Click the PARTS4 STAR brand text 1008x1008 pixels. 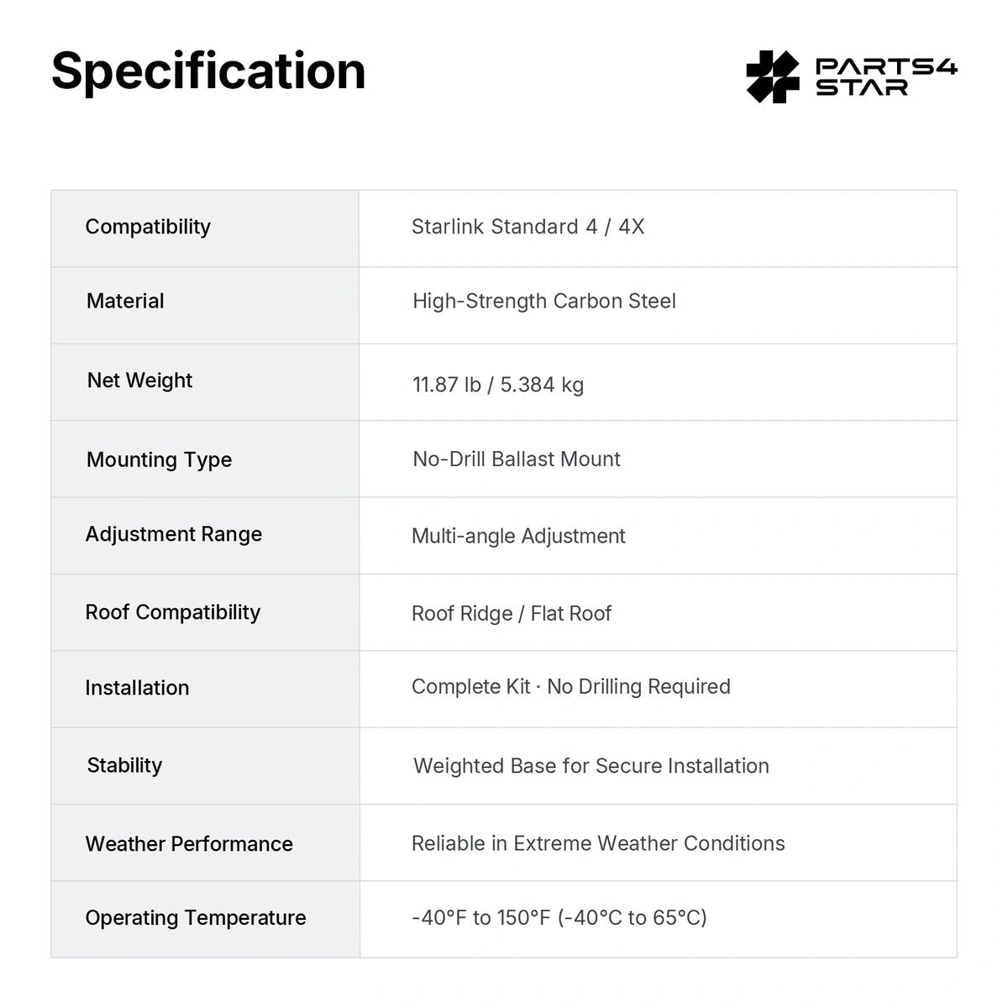[886, 76]
